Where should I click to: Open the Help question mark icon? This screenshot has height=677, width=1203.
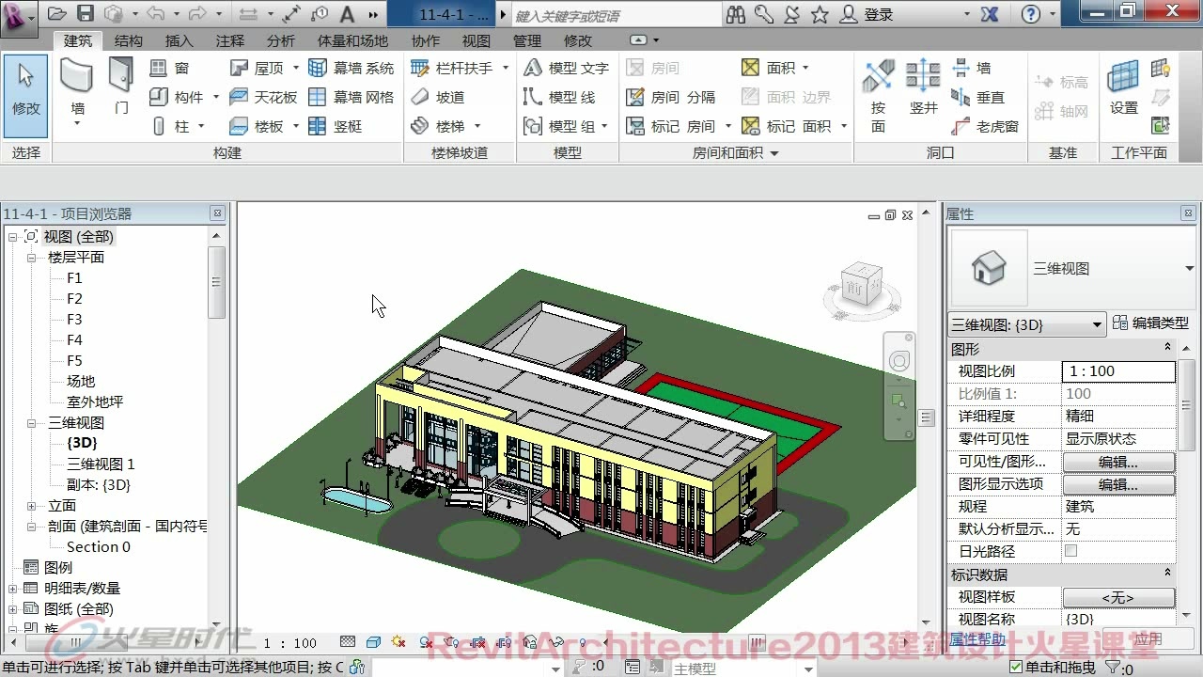pos(1031,14)
